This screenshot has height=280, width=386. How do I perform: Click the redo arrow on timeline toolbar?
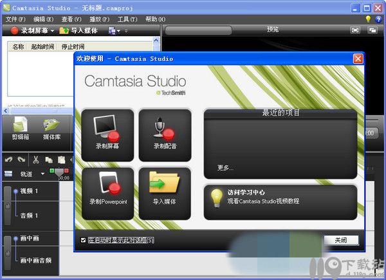pyautogui.click(x=21, y=160)
